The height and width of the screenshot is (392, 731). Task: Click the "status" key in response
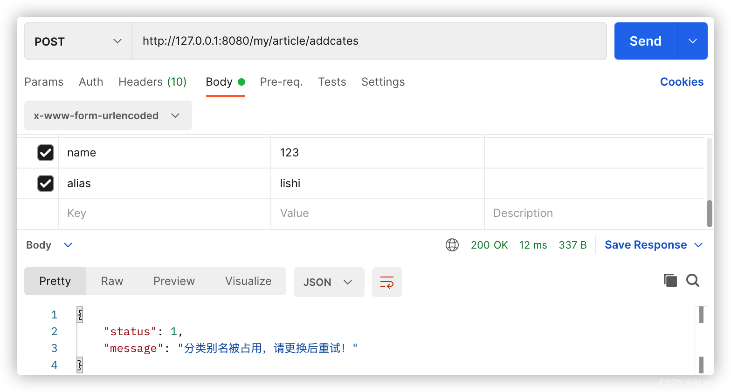tap(130, 331)
